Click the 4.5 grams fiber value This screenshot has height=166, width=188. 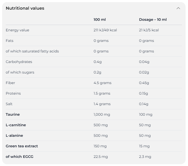(102, 83)
